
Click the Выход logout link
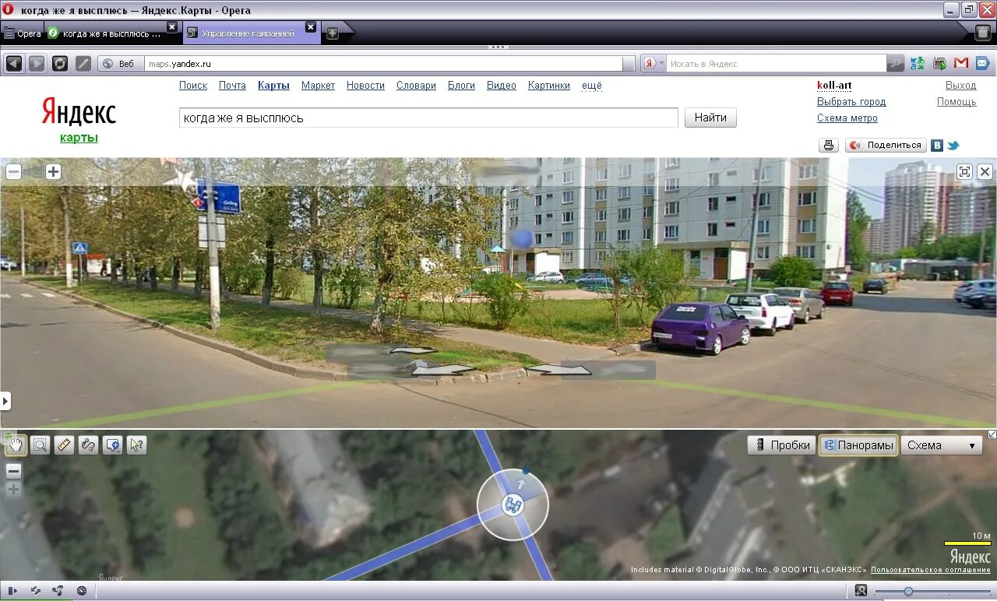click(x=960, y=86)
